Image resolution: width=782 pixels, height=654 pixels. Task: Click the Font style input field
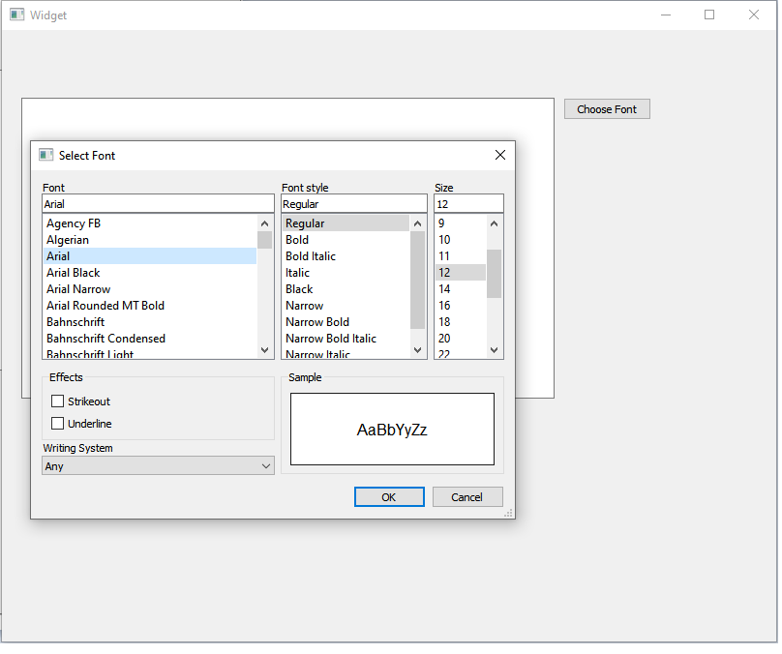click(353, 203)
